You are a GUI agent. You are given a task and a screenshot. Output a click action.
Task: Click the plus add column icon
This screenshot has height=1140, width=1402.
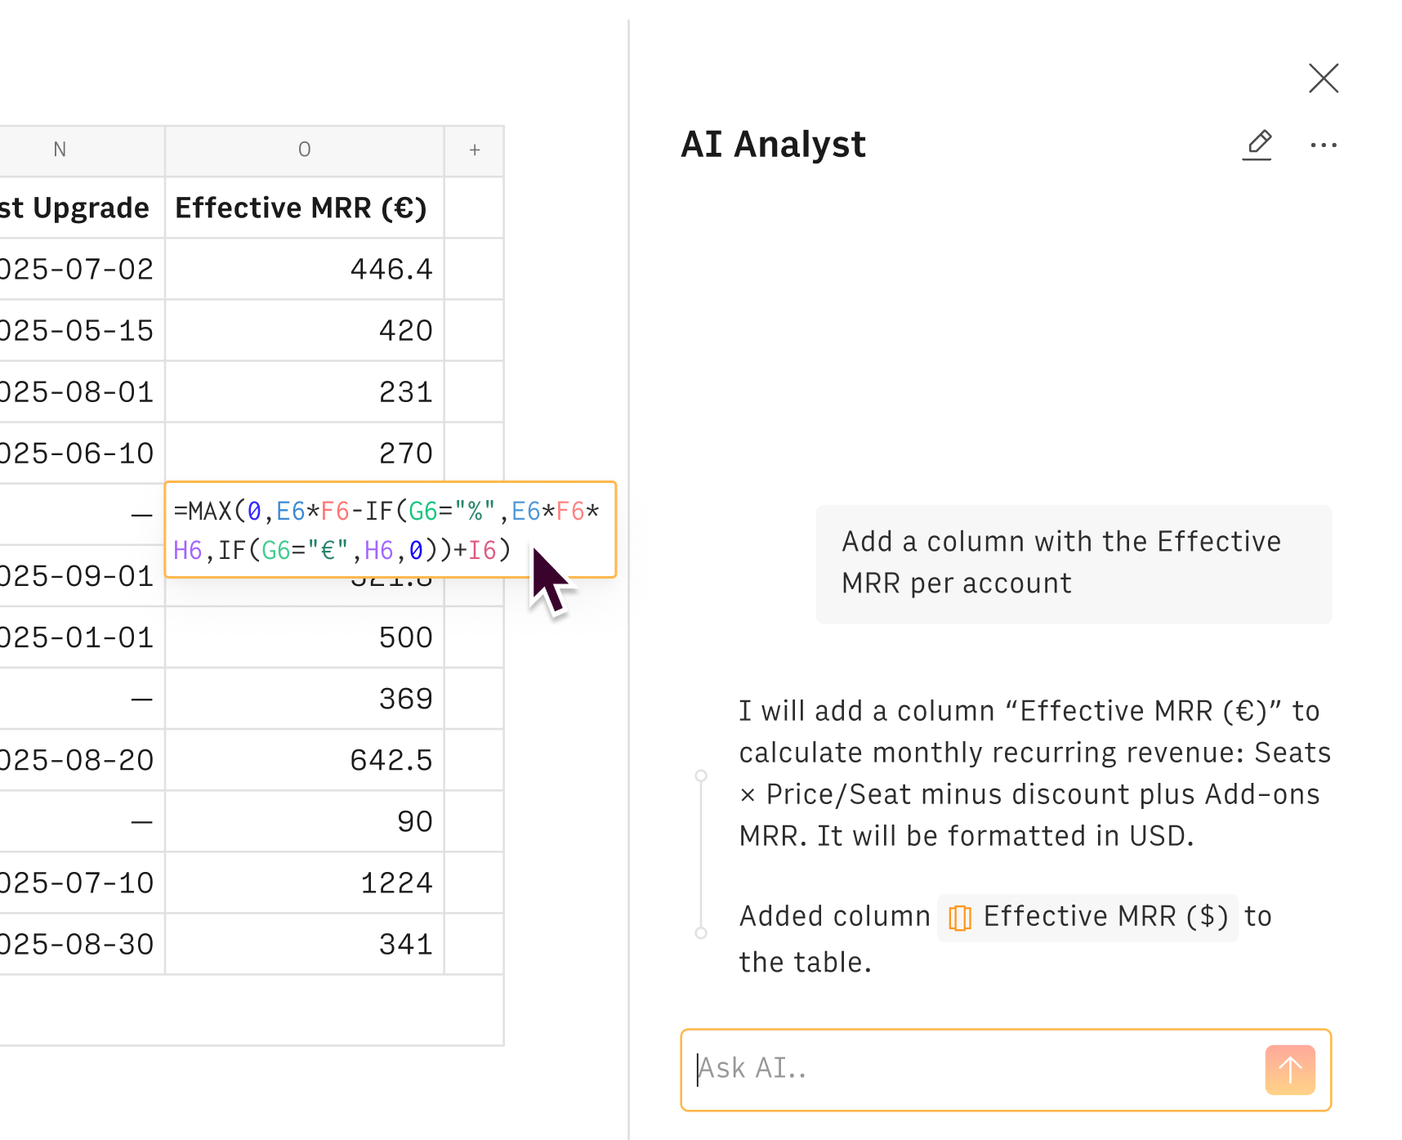click(474, 150)
